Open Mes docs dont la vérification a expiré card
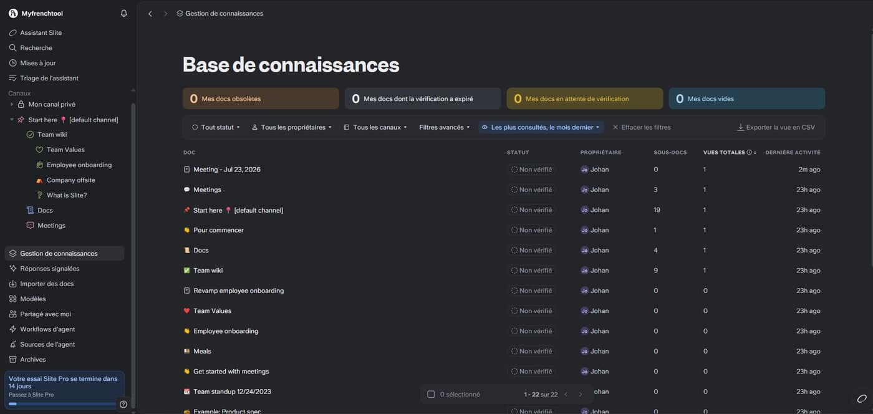Image resolution: width=873 pixels, height=414 pixels. (x=423, y=99)
